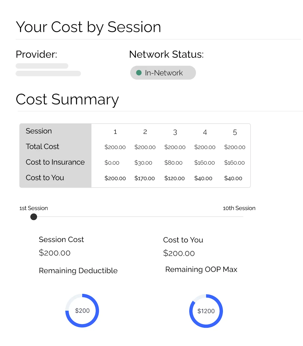The height and width of the screenshot is (346, 303).
Task: Click the Cost to You row label
Action: point(45,178)
